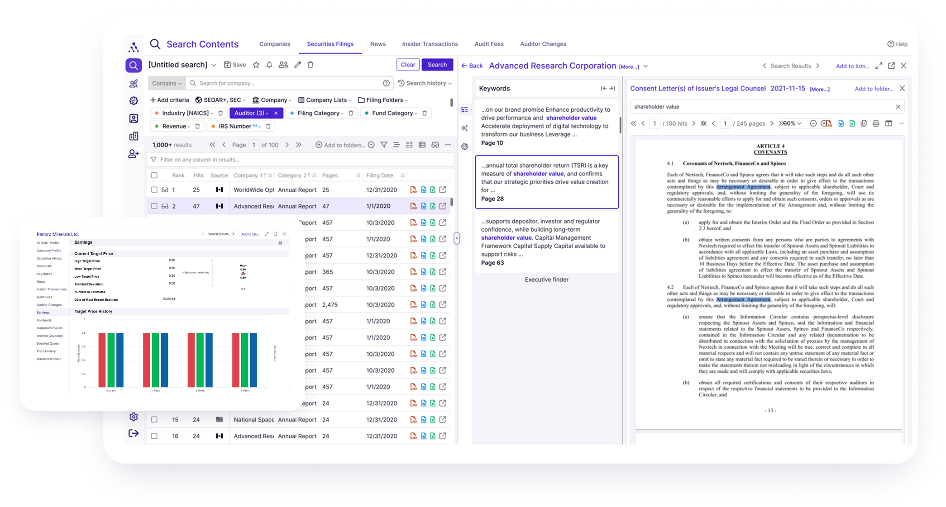Click the Search for company input field
946x507 pixels.
click(x=288, y=83)
